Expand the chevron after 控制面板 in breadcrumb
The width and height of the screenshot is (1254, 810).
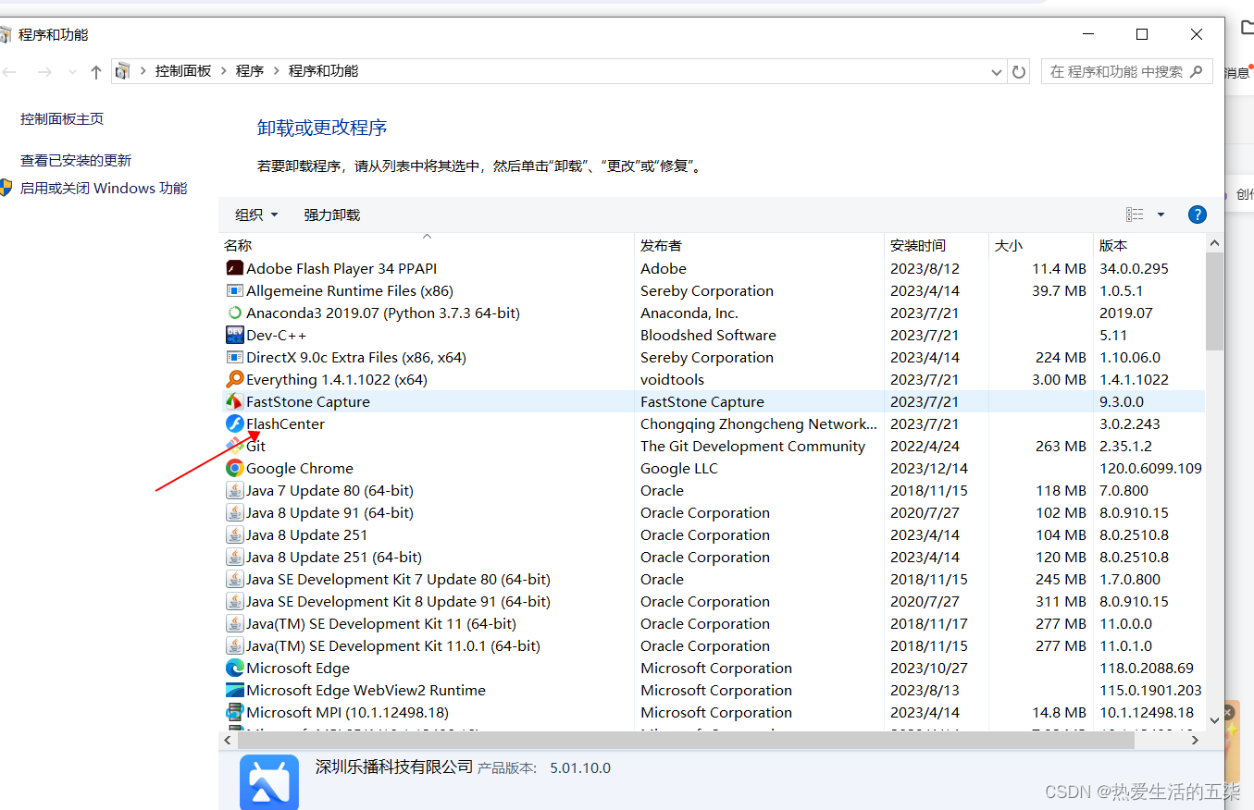223,71
